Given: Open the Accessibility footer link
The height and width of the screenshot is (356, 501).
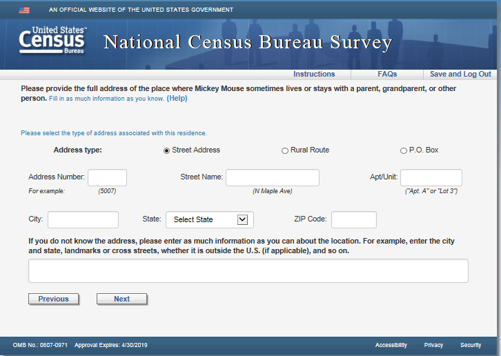Looking at the screenshot, I should (x=391, y=345).
